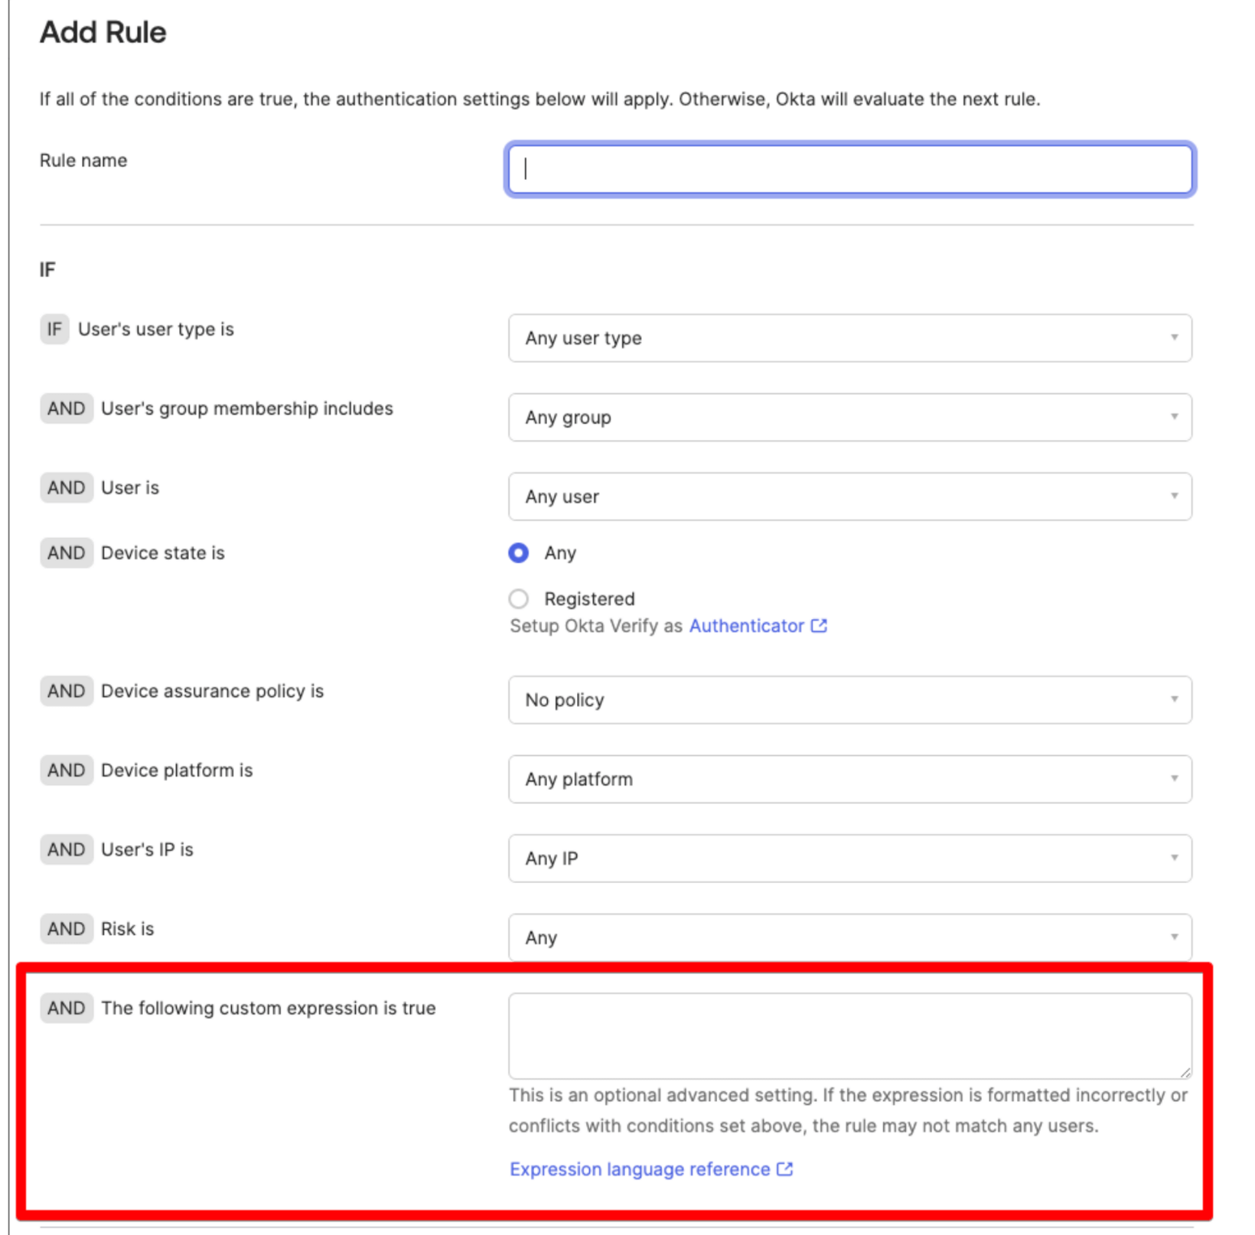Open the 'Any user type' dropdown
The width and height of the screenshot is (1255, 1235).
coord(849,338)
